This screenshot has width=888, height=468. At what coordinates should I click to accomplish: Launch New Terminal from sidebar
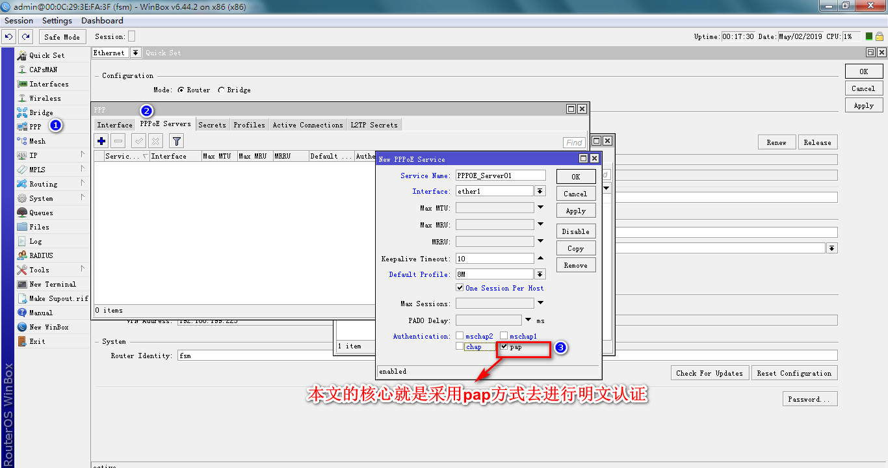(x=52, y=284)
